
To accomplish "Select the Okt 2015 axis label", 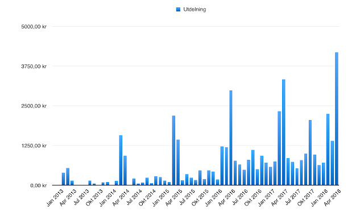I will click(x=200, y=197).
